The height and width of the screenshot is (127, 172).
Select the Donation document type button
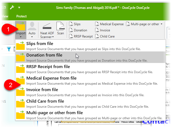pos(78,30)
